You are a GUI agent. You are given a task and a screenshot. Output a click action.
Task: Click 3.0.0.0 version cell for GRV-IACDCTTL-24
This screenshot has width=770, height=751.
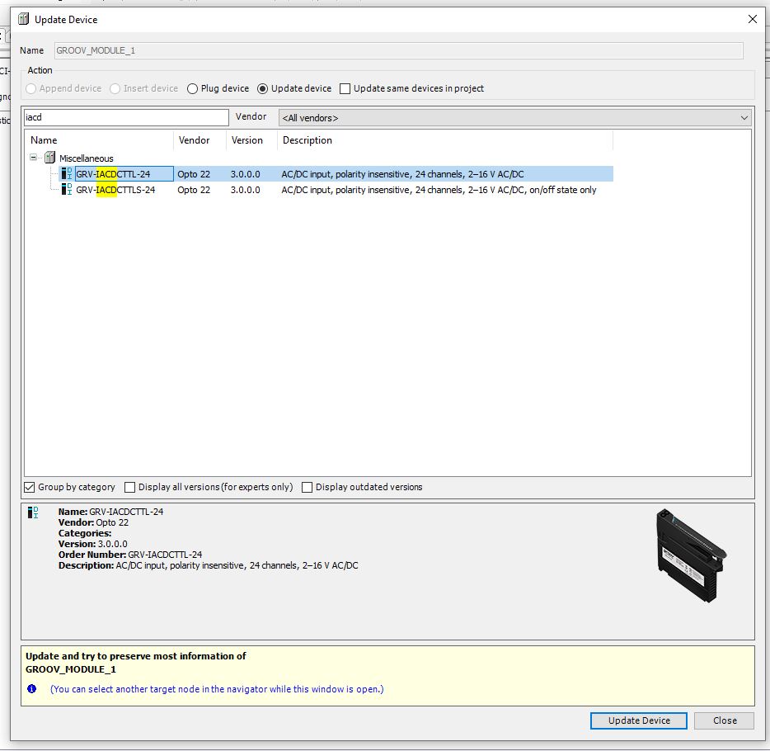point(246,174)
